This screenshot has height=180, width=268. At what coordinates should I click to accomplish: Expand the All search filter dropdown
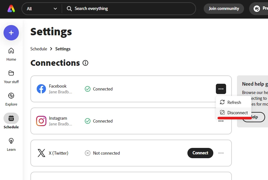pyautogui.click(x=42, y=9)
